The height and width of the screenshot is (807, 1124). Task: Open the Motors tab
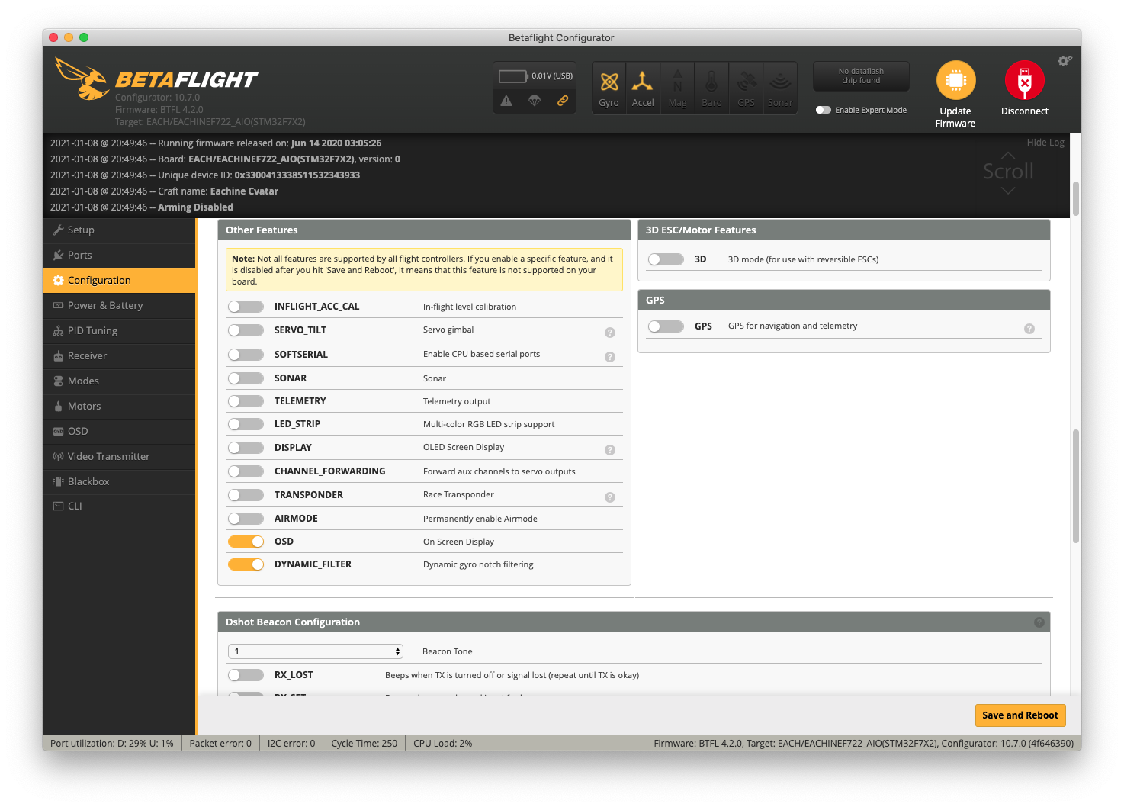(119, 406)
